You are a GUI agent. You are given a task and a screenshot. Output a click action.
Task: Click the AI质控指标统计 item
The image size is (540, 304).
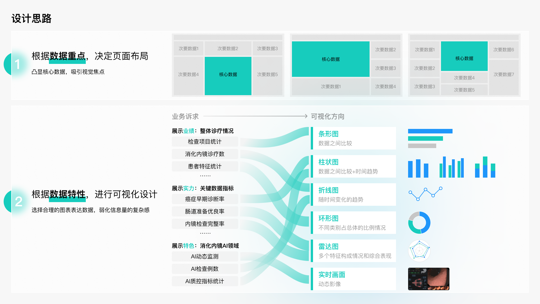(x=205, y=281)
